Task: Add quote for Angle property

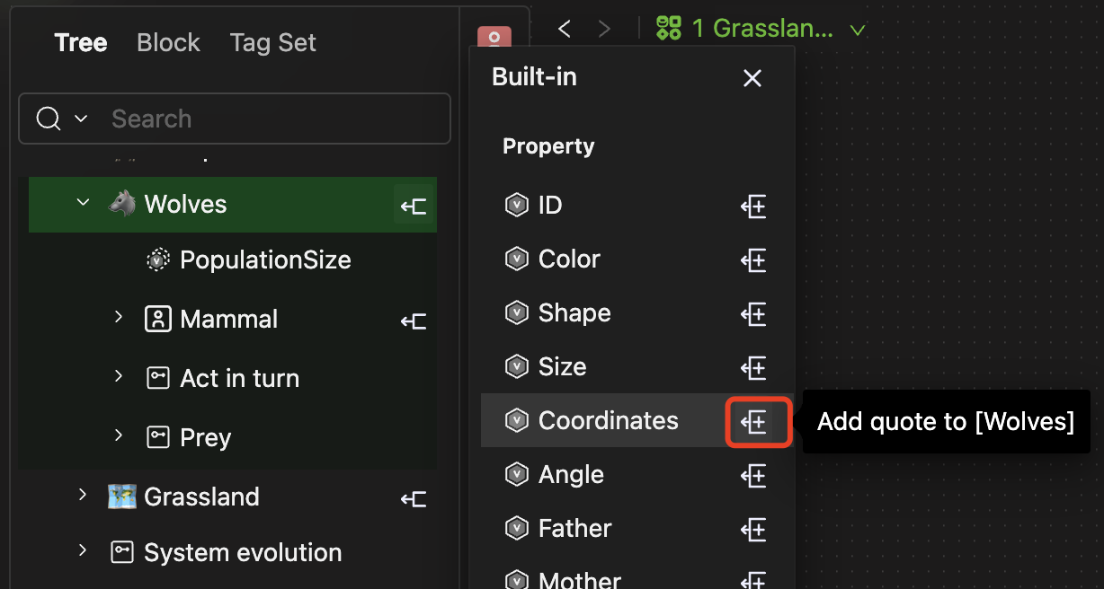Action: pos(753,475)
